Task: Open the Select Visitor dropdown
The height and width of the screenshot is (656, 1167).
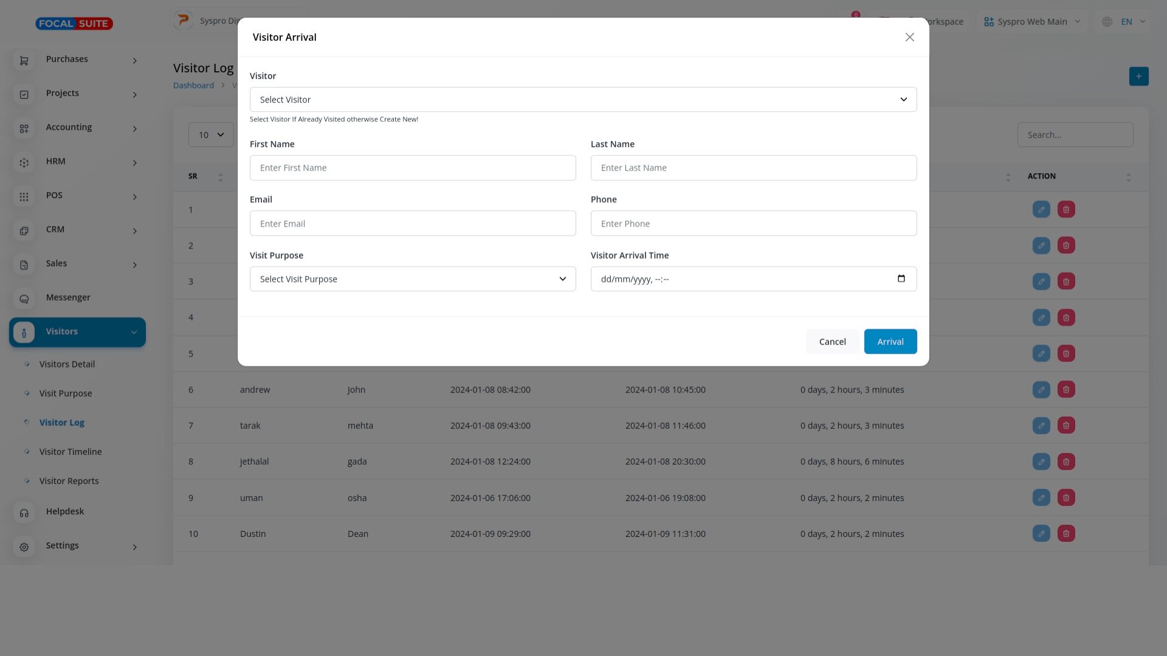Action: [x=582, y=100]
